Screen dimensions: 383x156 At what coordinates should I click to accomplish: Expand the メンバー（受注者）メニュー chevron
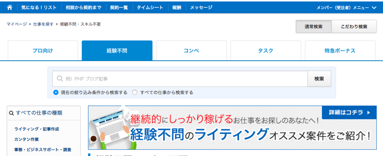pyautogui.click(x=374, y=7)
